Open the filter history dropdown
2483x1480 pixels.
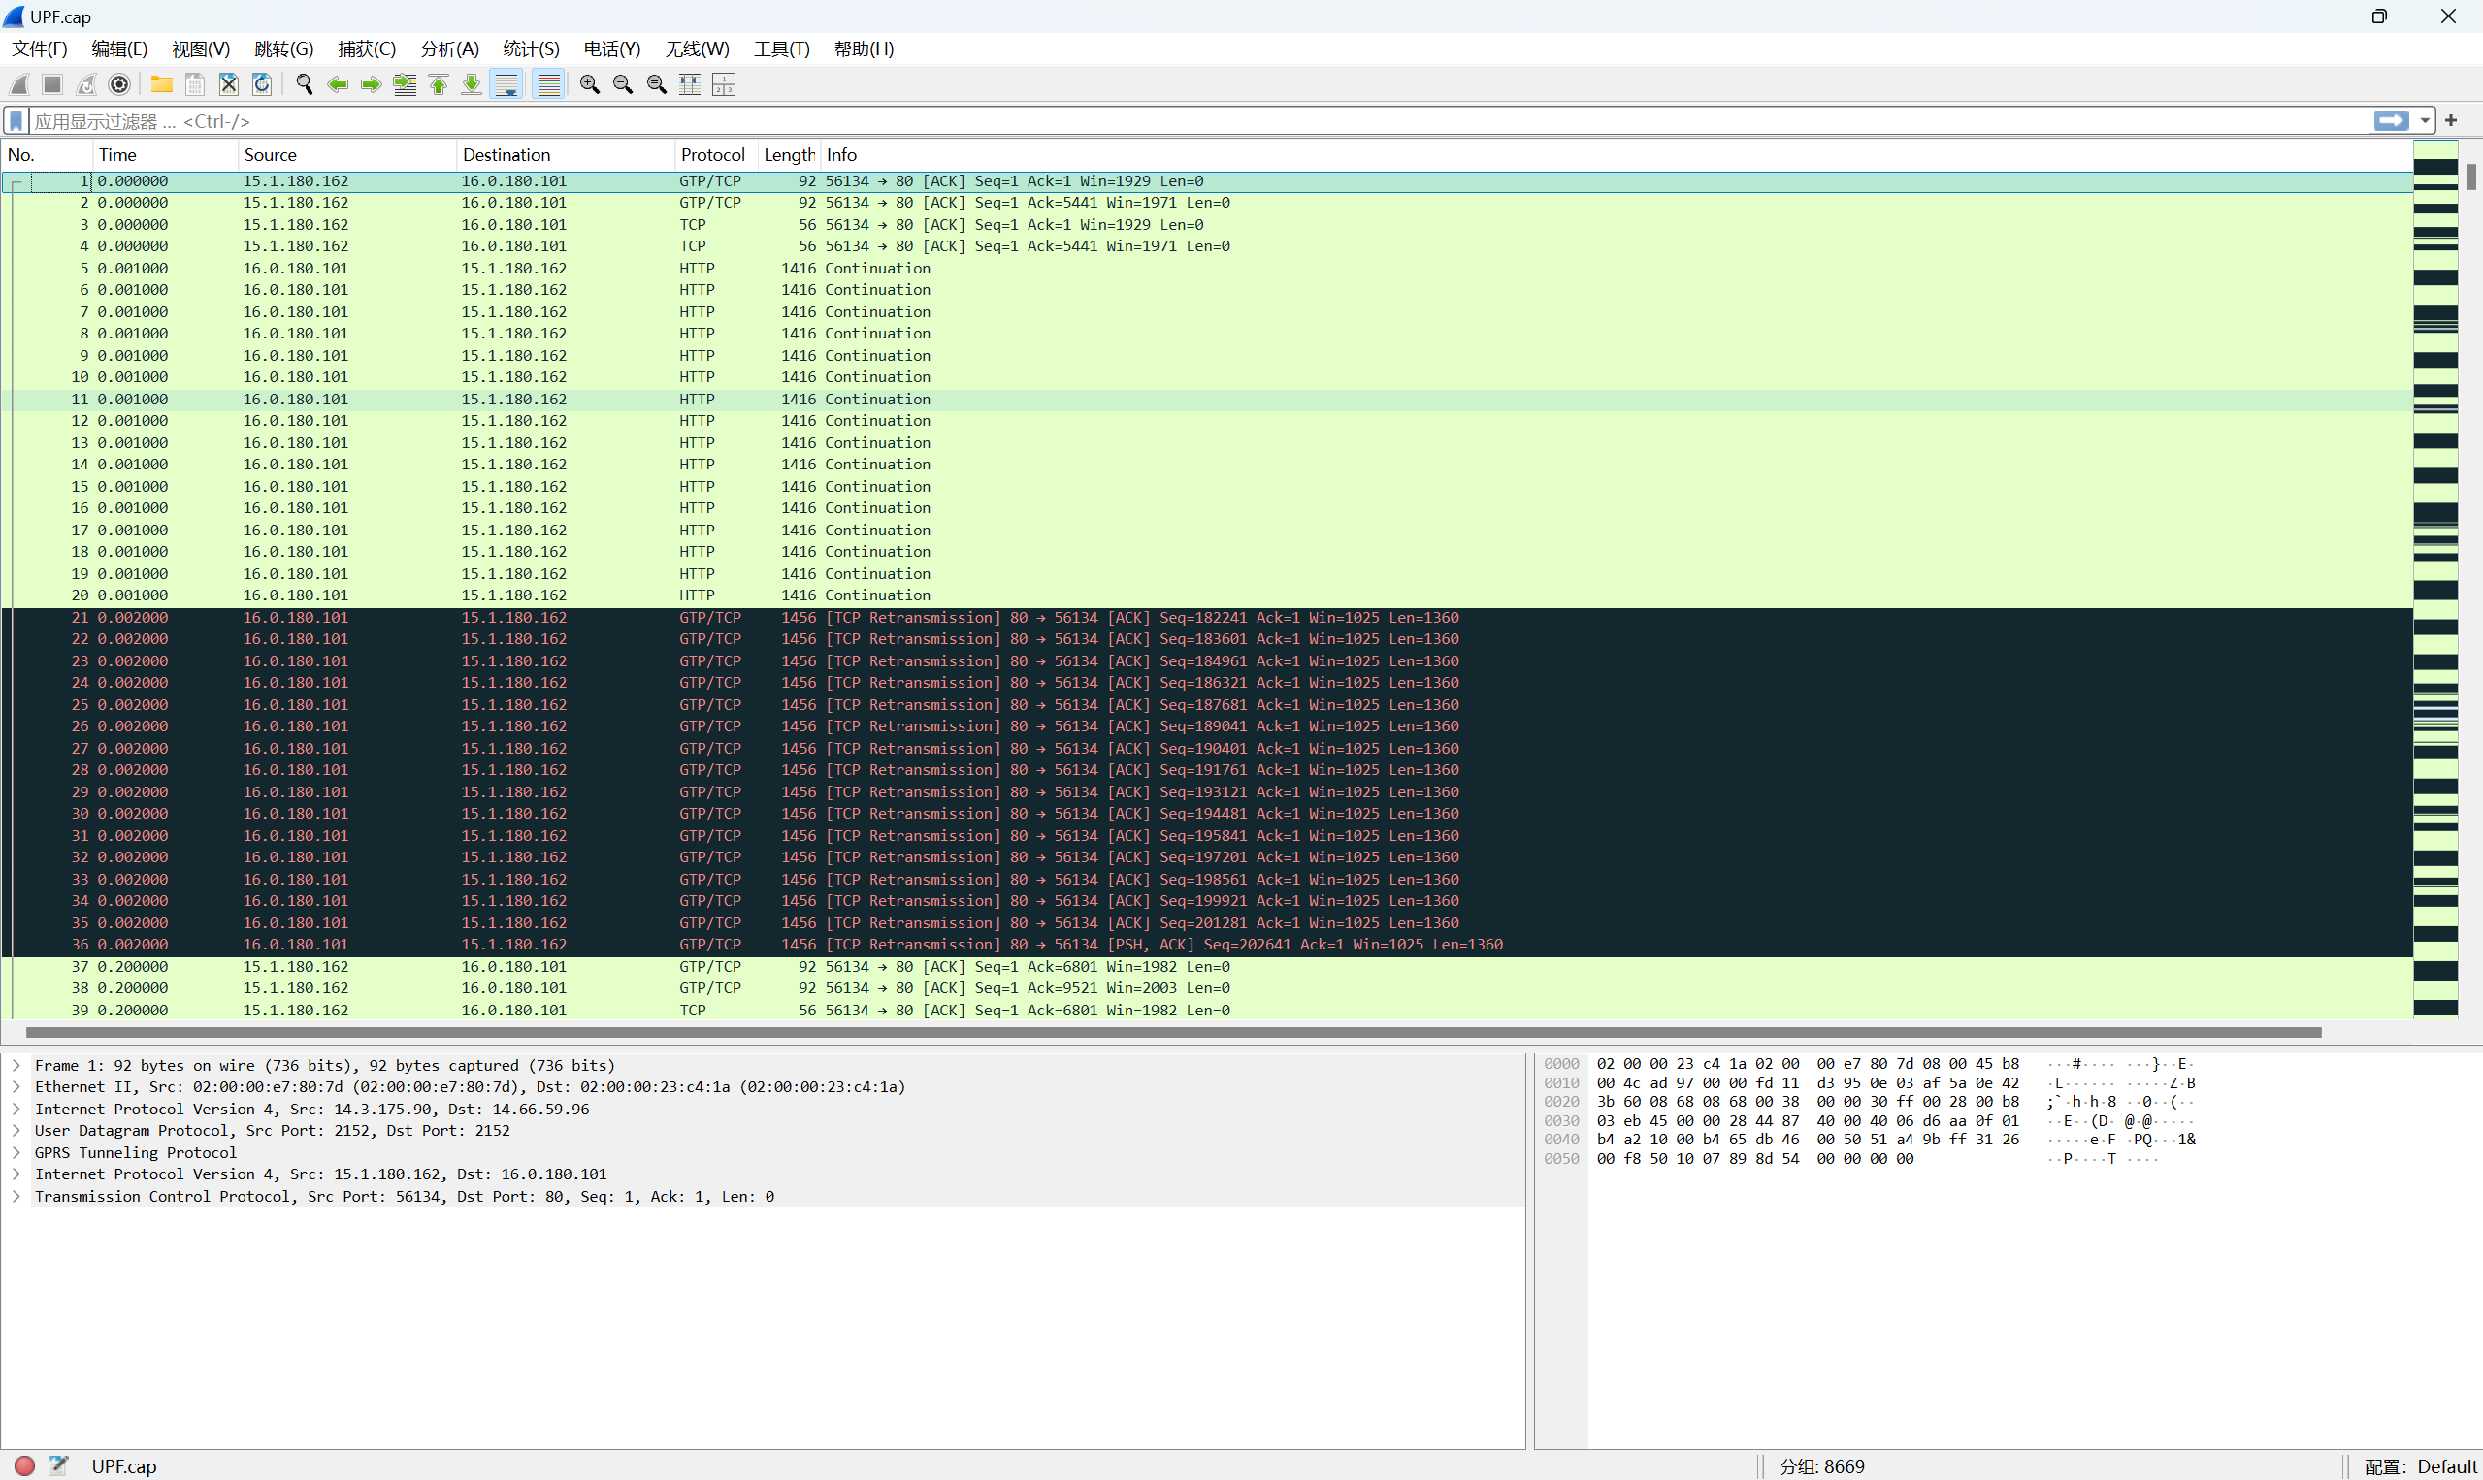pos(2424,120)
